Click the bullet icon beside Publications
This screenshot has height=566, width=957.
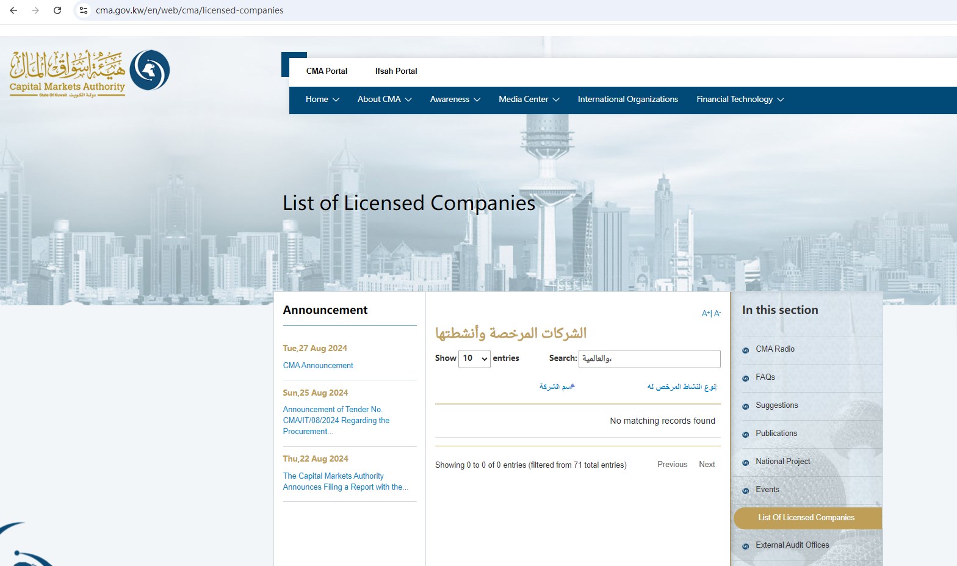click(745, 434)
